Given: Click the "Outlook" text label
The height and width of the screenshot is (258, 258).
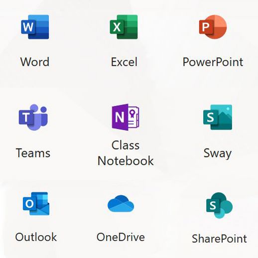Looking at the screenshot, I should click(36, 237).
